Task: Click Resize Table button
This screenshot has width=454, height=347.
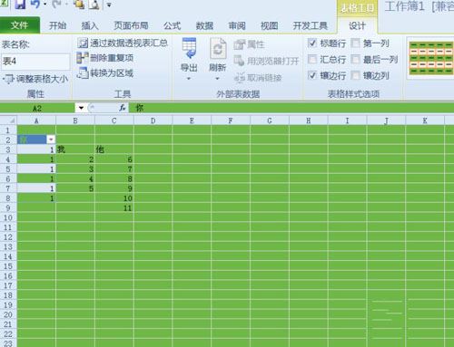Action: (35, 79)
